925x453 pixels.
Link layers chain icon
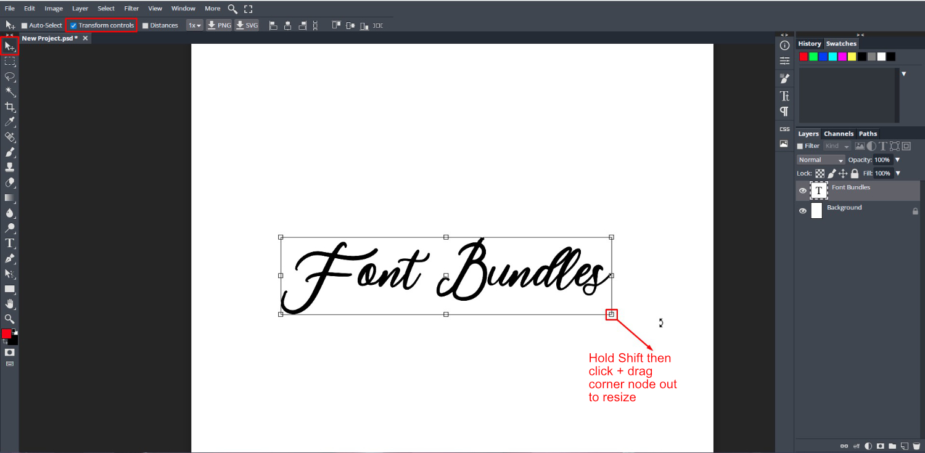pos(844,446)
